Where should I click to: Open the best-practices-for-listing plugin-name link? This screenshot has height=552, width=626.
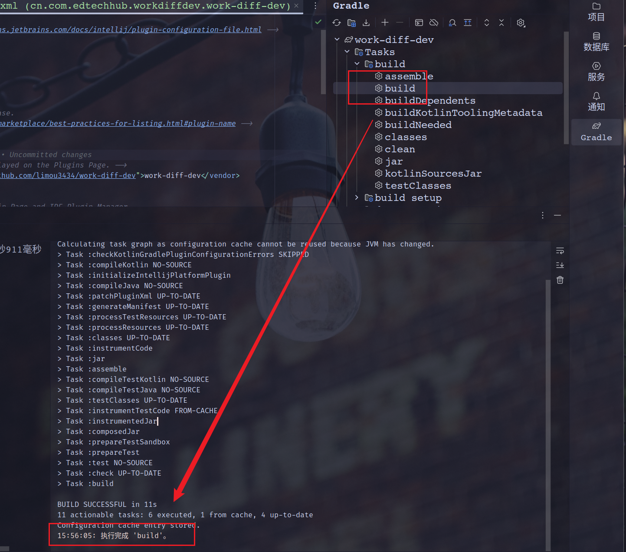pos(117,123)
